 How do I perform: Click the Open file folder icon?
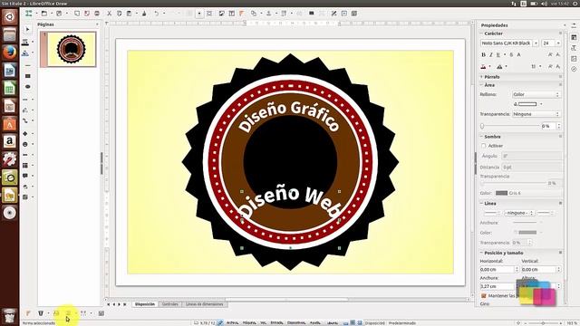tap(44, 14)
